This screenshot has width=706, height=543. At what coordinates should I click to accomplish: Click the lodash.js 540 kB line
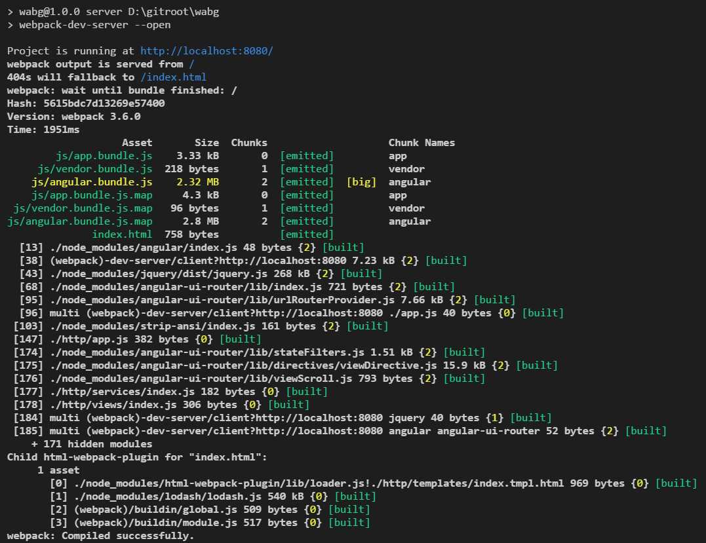pyautogui.click(x=213, y=496)
